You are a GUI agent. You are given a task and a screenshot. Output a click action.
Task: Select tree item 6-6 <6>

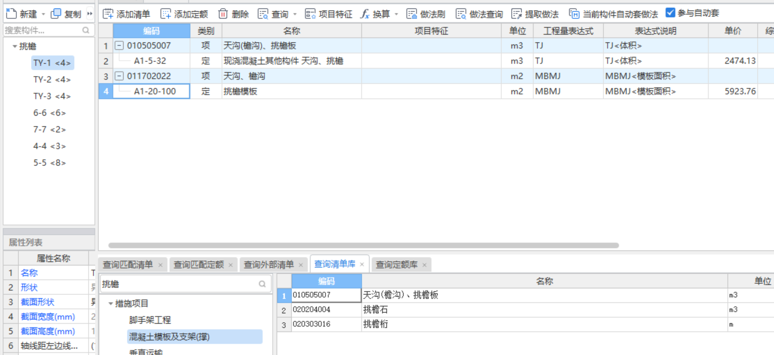(x=50, y=113)
